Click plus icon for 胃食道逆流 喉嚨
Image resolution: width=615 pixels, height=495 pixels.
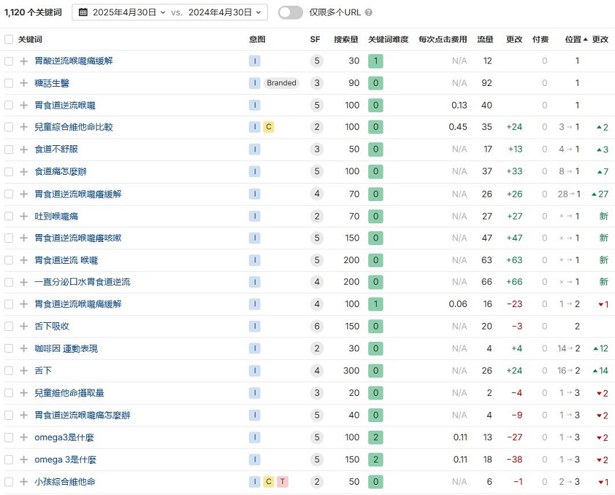tap(24, 260)
